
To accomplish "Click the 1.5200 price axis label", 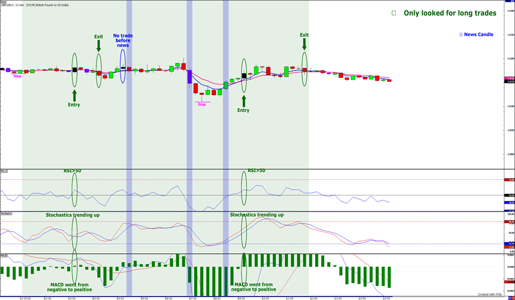I will click(x=511, y=58).
